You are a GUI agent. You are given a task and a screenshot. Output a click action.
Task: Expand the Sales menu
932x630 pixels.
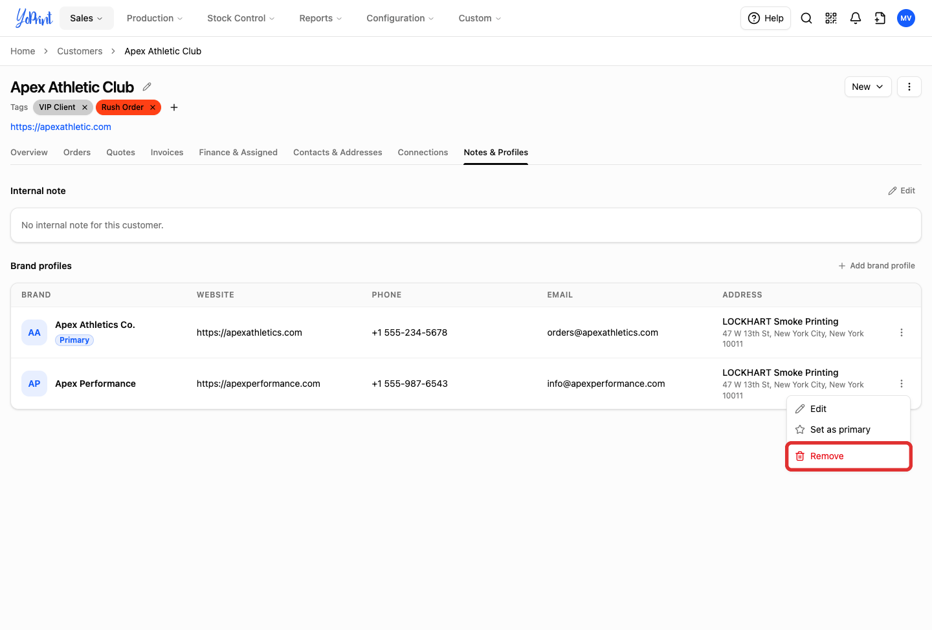point(87,18)
